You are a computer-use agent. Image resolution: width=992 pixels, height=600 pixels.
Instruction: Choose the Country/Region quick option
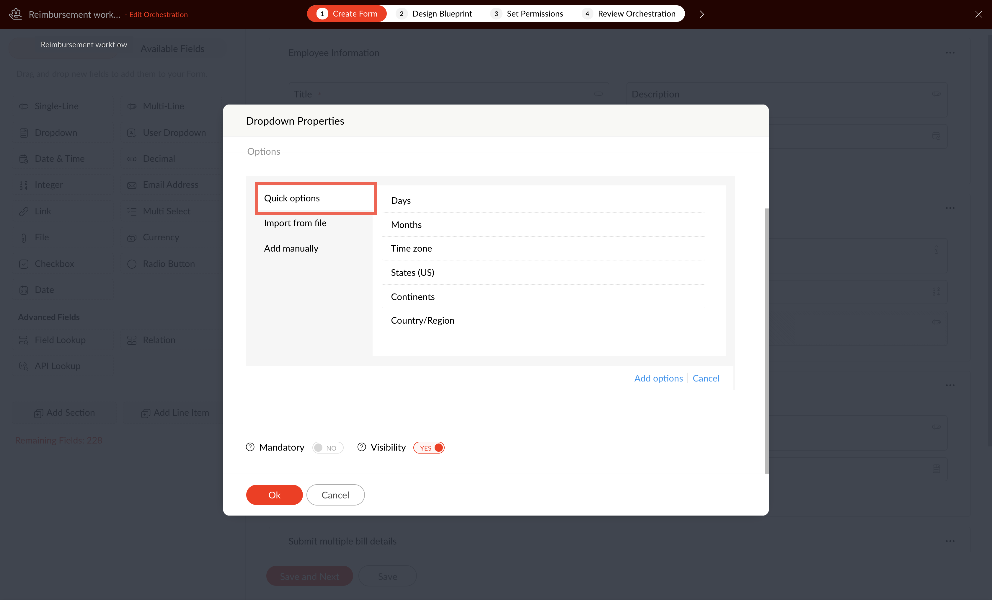pyautogui.click(x=422, y=321)
